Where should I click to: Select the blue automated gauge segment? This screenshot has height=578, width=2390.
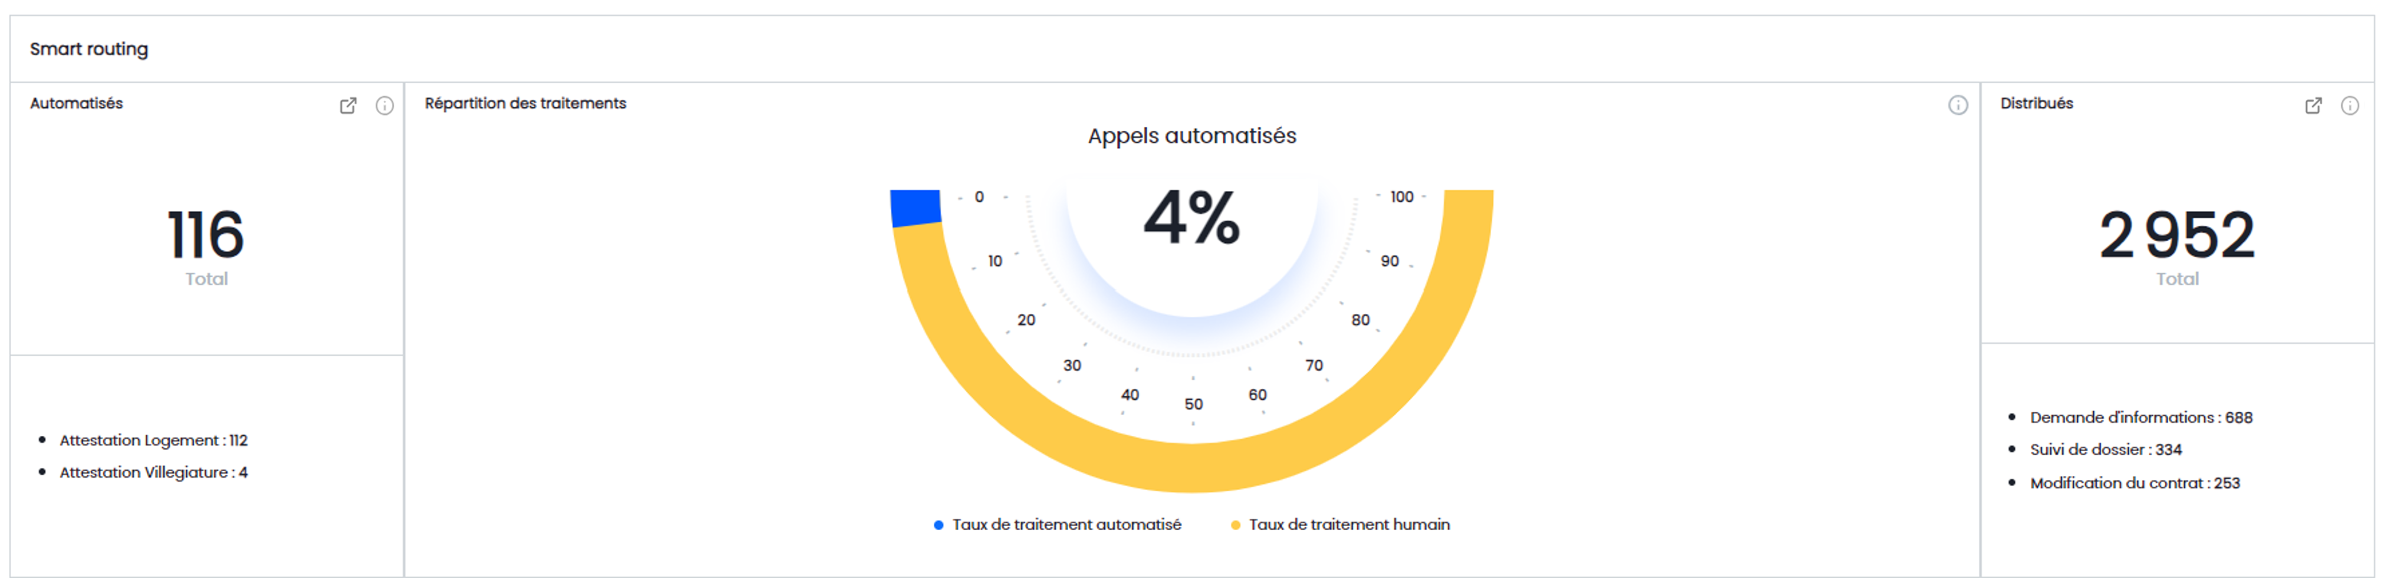pyautogui.click(x=915, y=208)
